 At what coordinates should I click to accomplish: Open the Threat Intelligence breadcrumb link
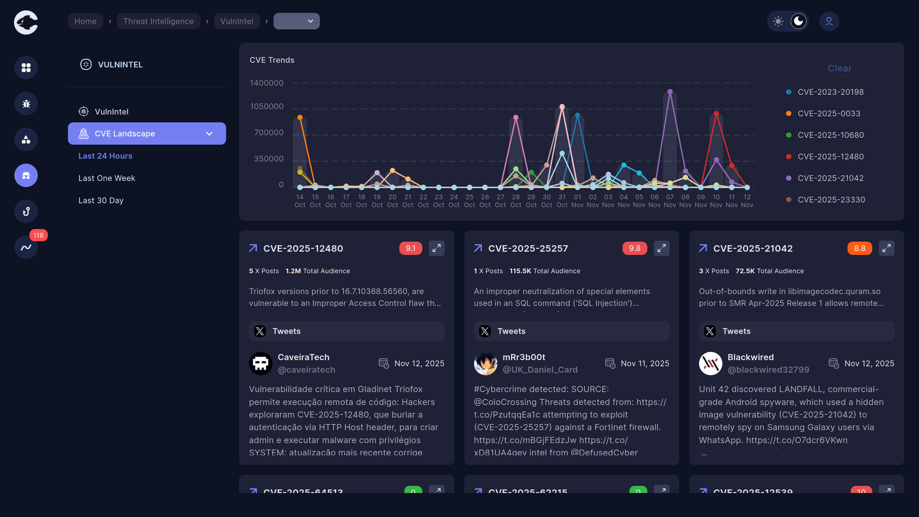[x=158, y=21]
